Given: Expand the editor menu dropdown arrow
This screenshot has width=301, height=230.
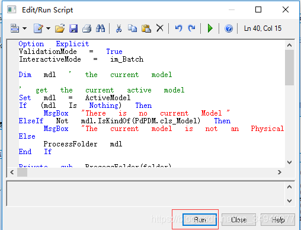Looking at the screenshot, I should tap(25, 28).
